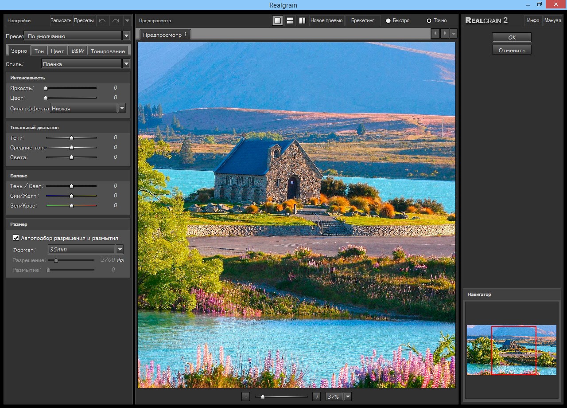
Task: Select vertical split preview layout icon
Action: coord(302,20)
